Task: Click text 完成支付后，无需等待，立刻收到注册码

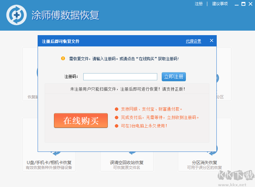Action: (x=160, y=117)
